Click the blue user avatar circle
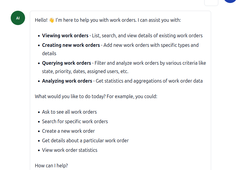This screenshot has height=170, width=249. pyautogui.click(x=230, y=1)
